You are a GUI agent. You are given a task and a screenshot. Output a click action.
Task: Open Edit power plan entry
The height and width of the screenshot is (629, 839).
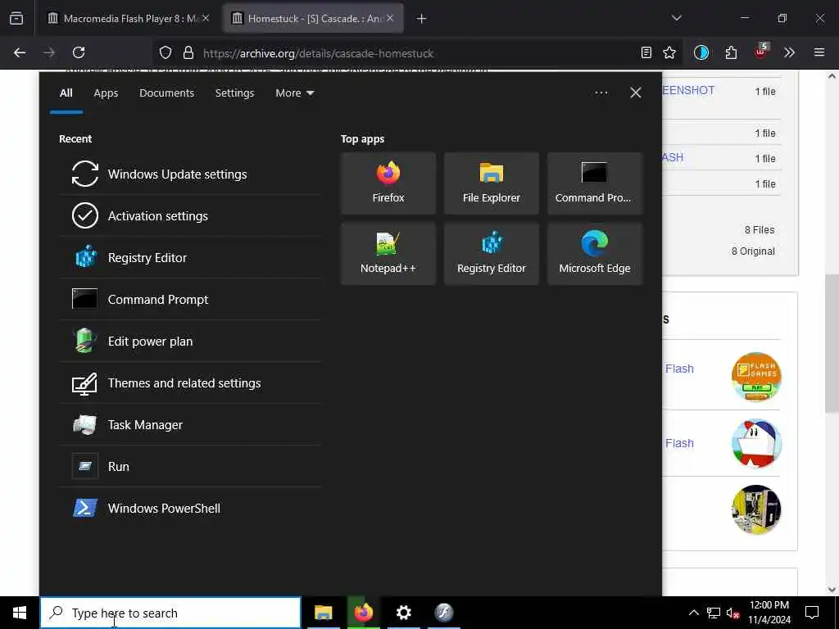pos(190,341)
